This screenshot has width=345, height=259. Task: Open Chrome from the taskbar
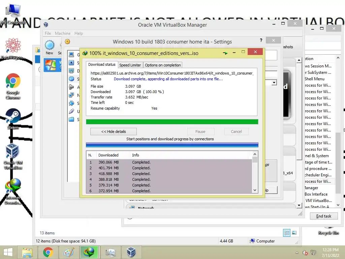pyautogui.click(x=48, y=252)
